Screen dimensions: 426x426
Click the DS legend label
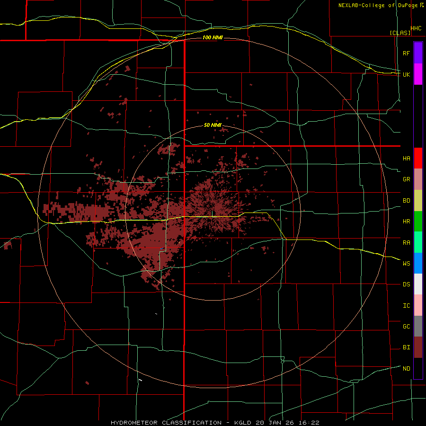click(406, 284)
